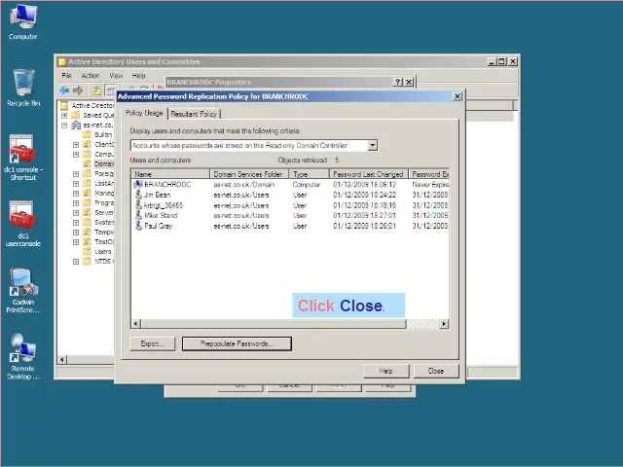
Task: Sort by the Type column header
Action: click(310, 174)
